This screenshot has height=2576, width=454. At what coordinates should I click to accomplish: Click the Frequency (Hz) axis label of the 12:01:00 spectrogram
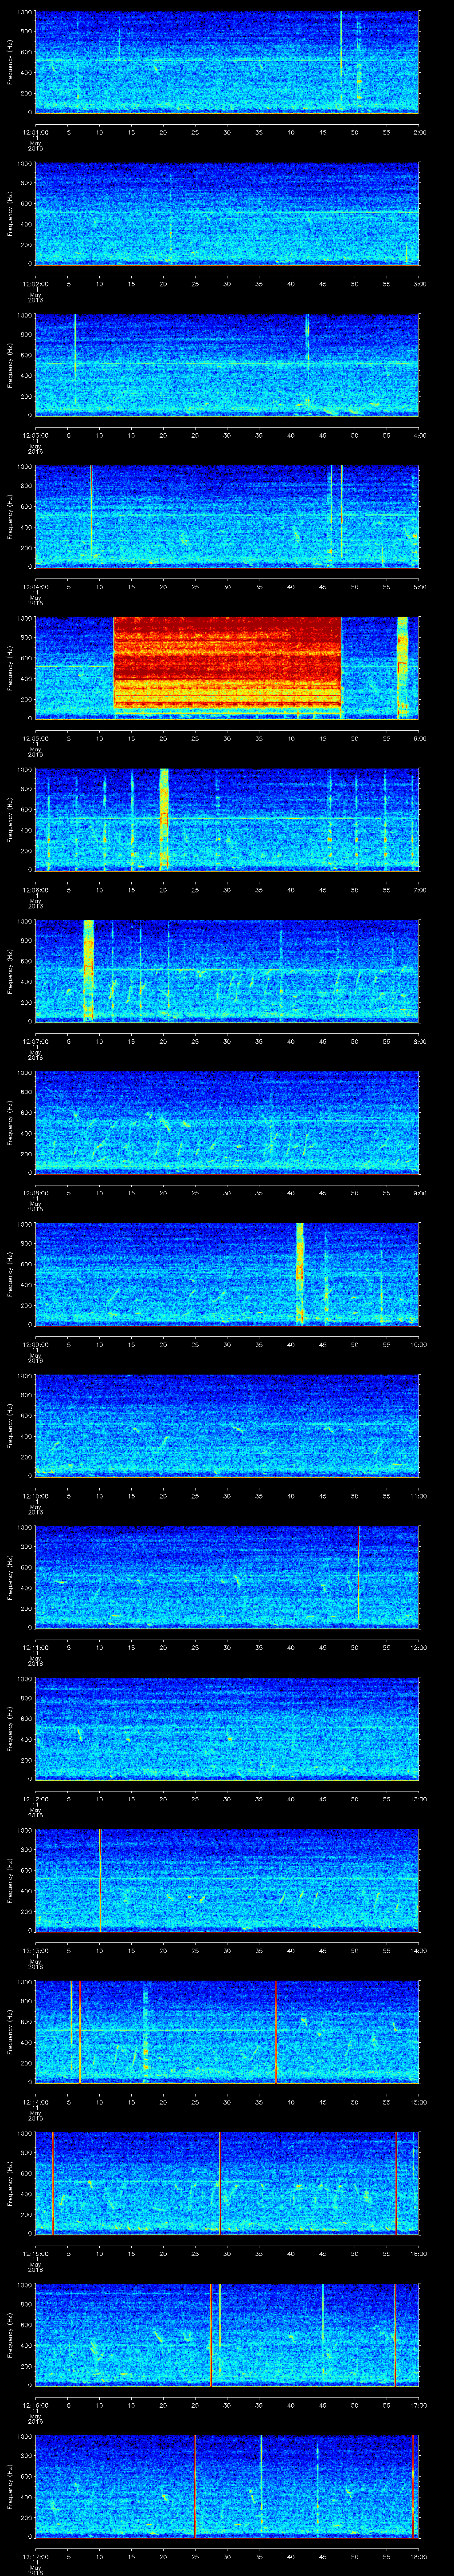(x=10, y=62)
